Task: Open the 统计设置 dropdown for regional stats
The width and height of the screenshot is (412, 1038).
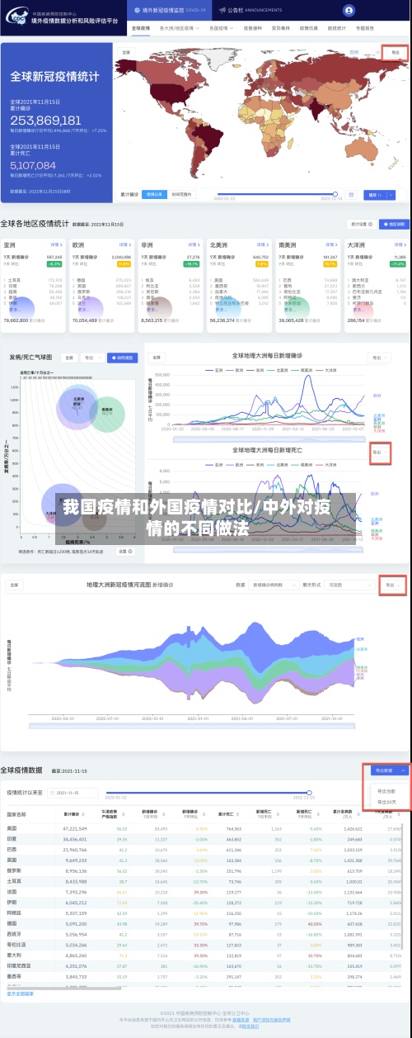Action: tap(363, 224)
